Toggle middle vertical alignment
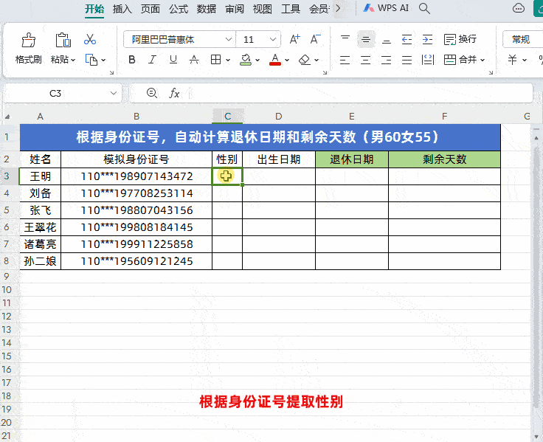543x442 pixels. [366, 39]
